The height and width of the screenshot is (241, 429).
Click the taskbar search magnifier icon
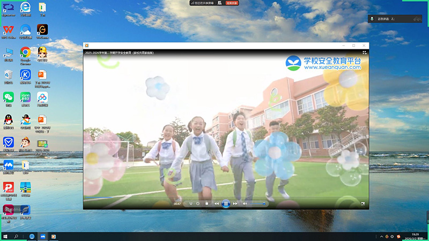(17, 236)
